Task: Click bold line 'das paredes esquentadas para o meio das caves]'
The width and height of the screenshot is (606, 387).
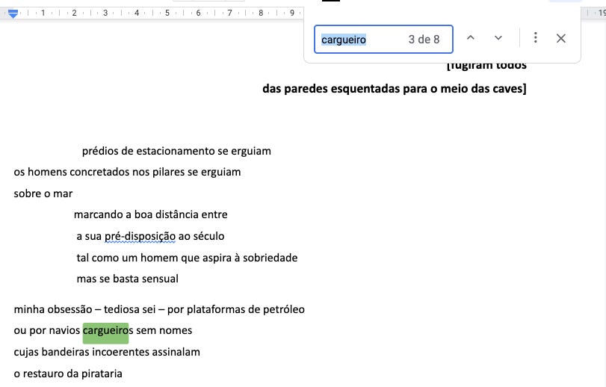Action: 395,88
